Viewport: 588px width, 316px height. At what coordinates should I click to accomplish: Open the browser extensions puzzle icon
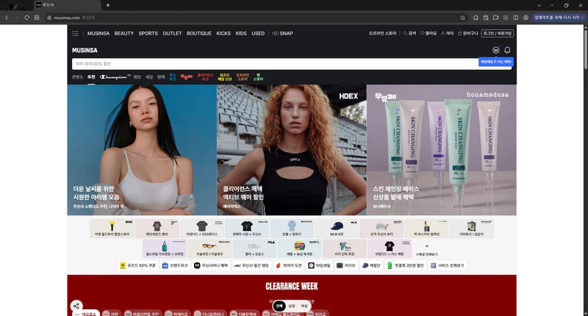coord(476,18)
